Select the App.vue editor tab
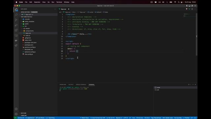The width and height of the screenshot is (211, 119). (x=64, y=9)
